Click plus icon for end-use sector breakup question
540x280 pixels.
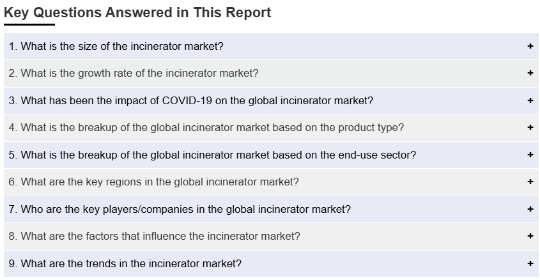pos(530,155)
